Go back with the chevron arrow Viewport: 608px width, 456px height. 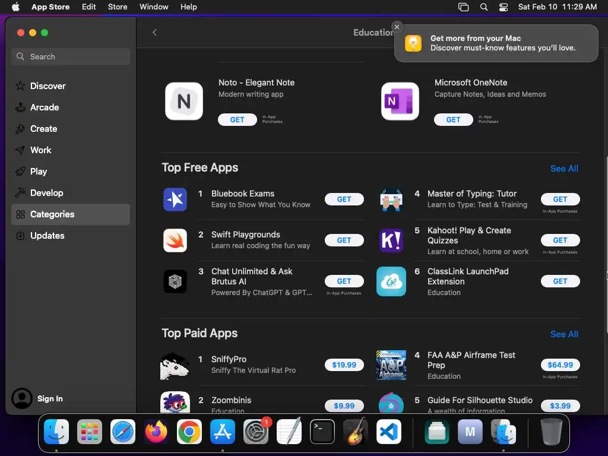click(155, 33)
